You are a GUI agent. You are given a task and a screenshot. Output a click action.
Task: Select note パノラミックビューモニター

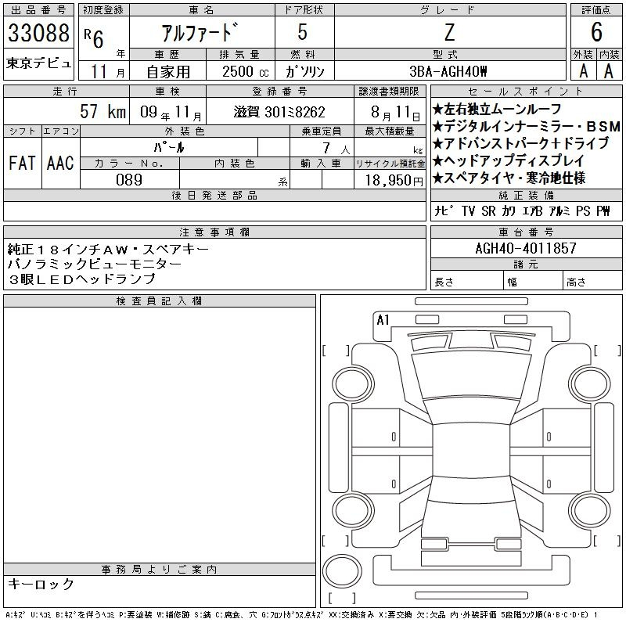click(95, 264)
